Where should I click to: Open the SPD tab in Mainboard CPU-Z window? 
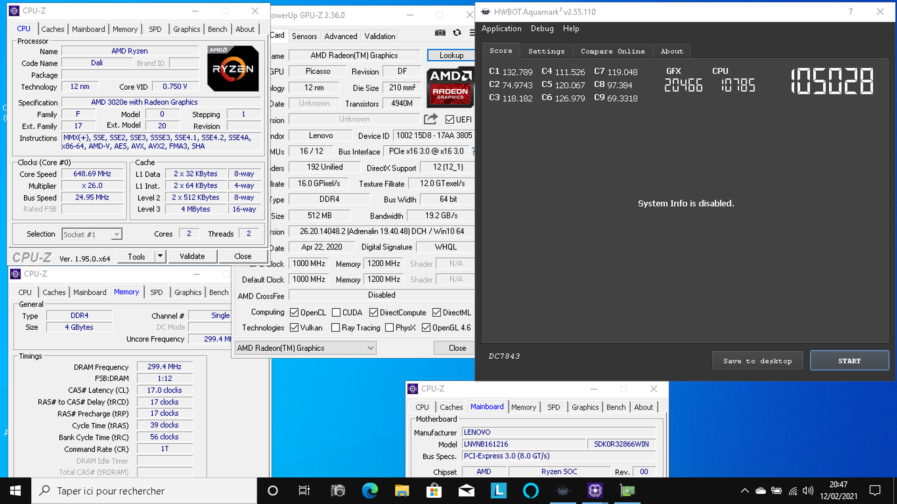click(553, 407)
